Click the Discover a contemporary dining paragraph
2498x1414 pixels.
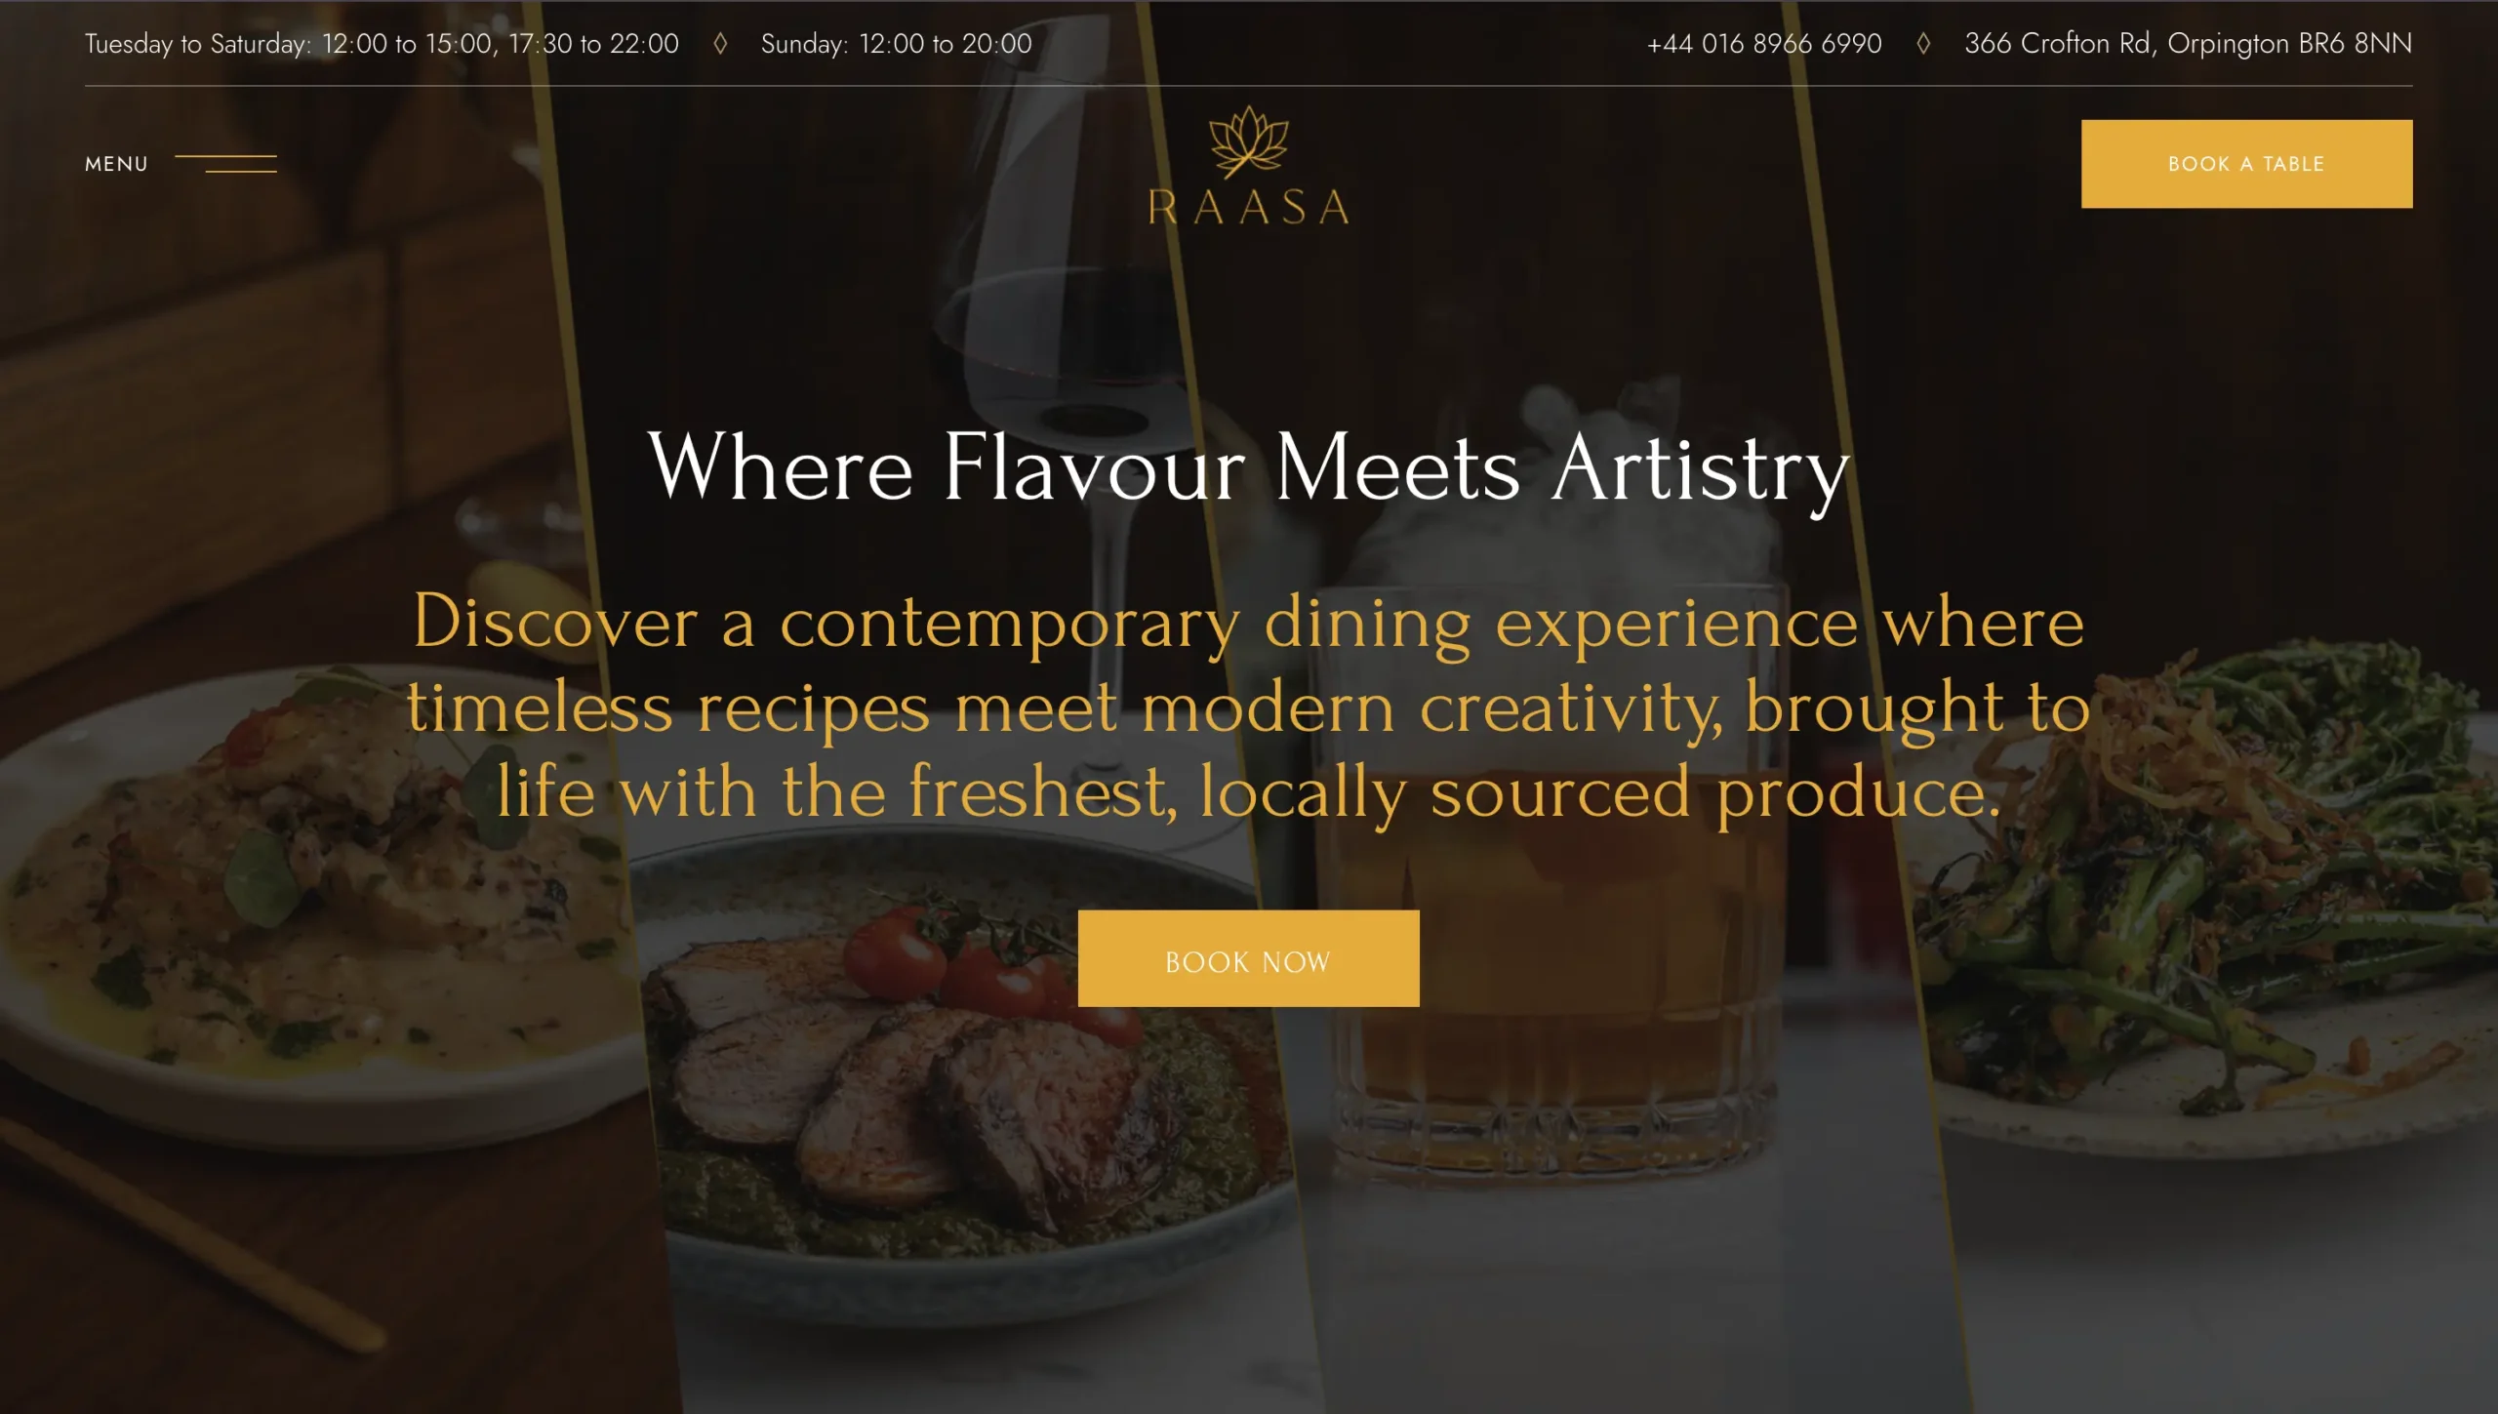[1248, 707]
